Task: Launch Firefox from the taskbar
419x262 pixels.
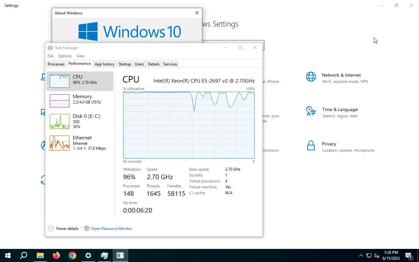Action: click(56, 255)
